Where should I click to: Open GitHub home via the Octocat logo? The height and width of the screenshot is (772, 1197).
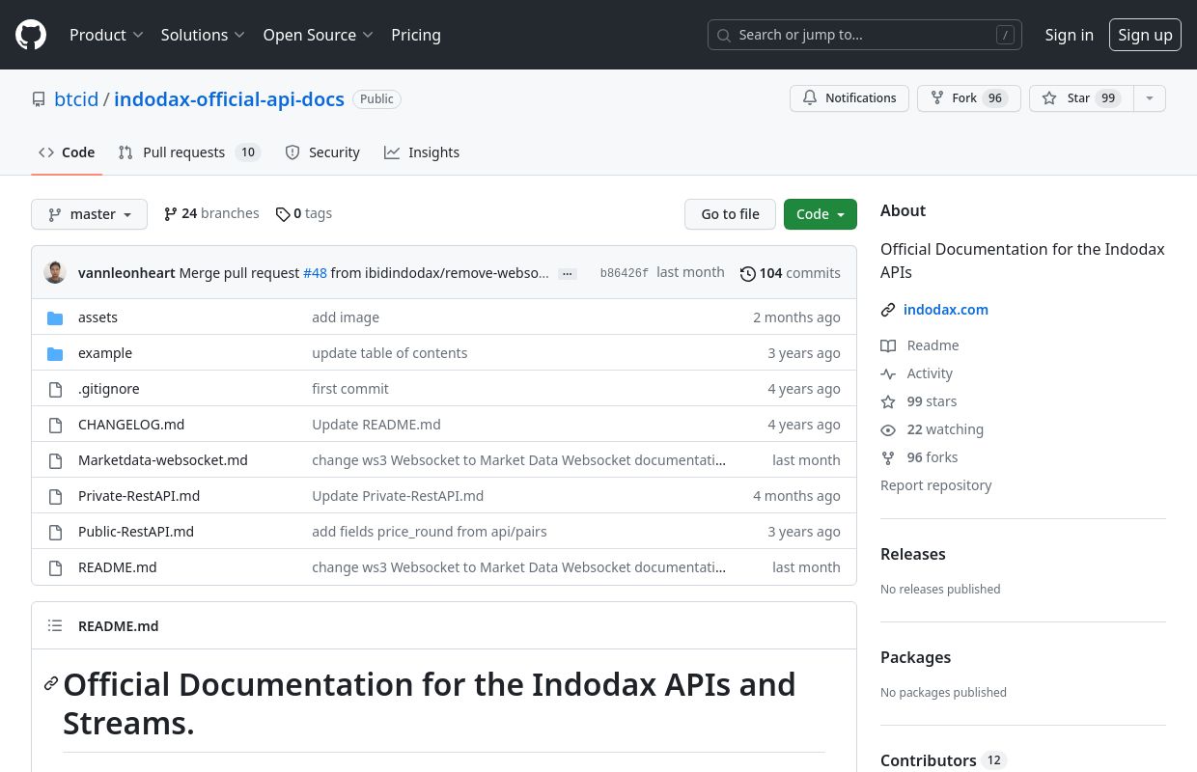tap(31, 35)
